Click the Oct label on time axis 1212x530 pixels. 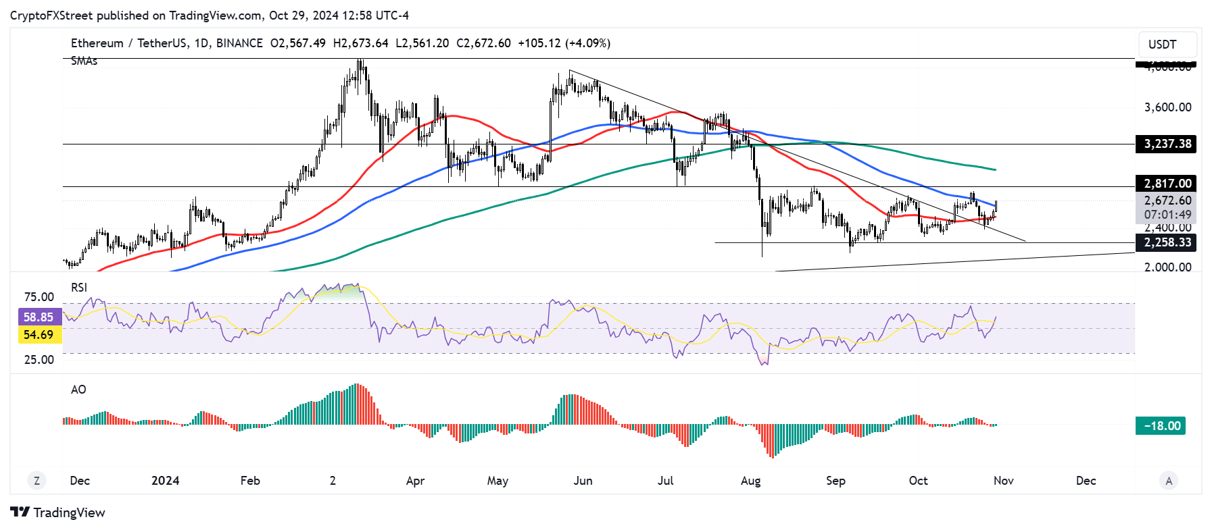coord(918,481)
